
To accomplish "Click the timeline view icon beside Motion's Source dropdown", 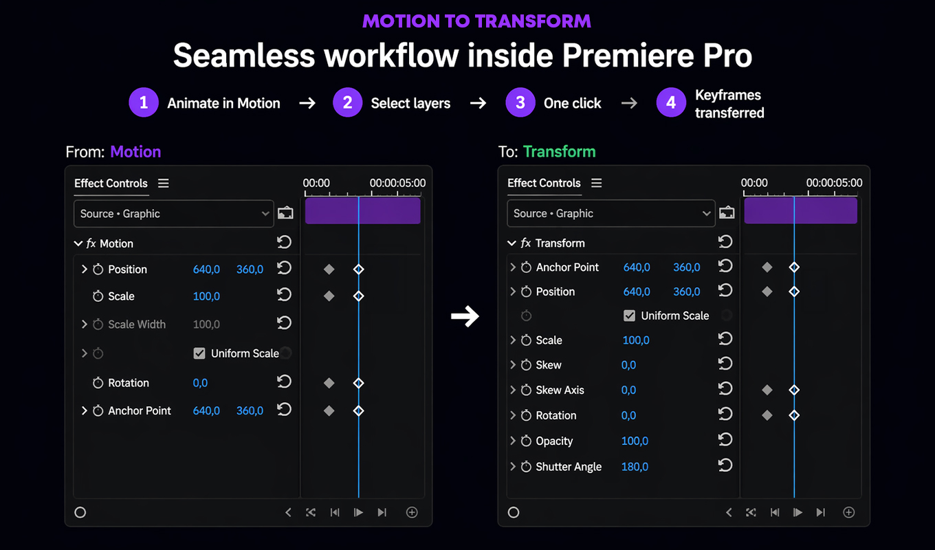I will (x=285, y=213).
